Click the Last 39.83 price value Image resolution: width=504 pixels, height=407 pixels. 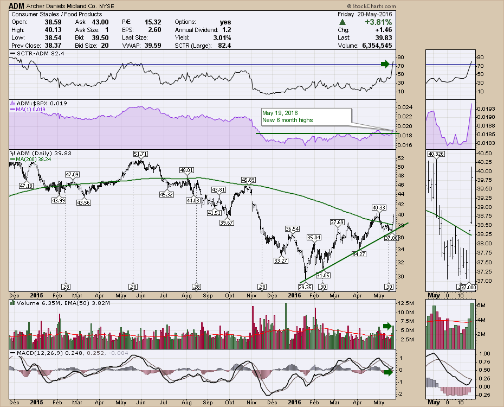[x=384, y=37]
